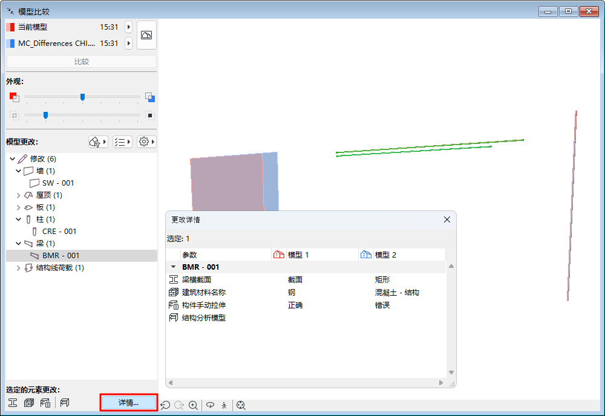The width and height of the screenshot is (605, 416).
Task: Click the column icon next to CRE - 001
Action: pos(34,232)
